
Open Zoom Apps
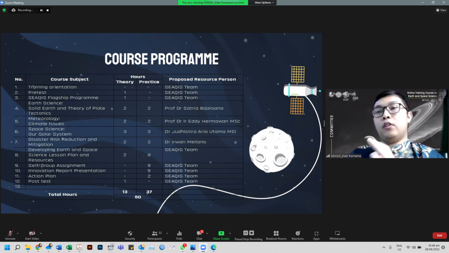click(x=316, y=235)
